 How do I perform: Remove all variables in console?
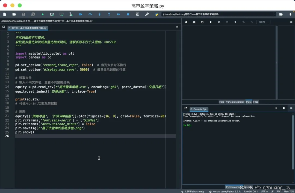(284, 108)
